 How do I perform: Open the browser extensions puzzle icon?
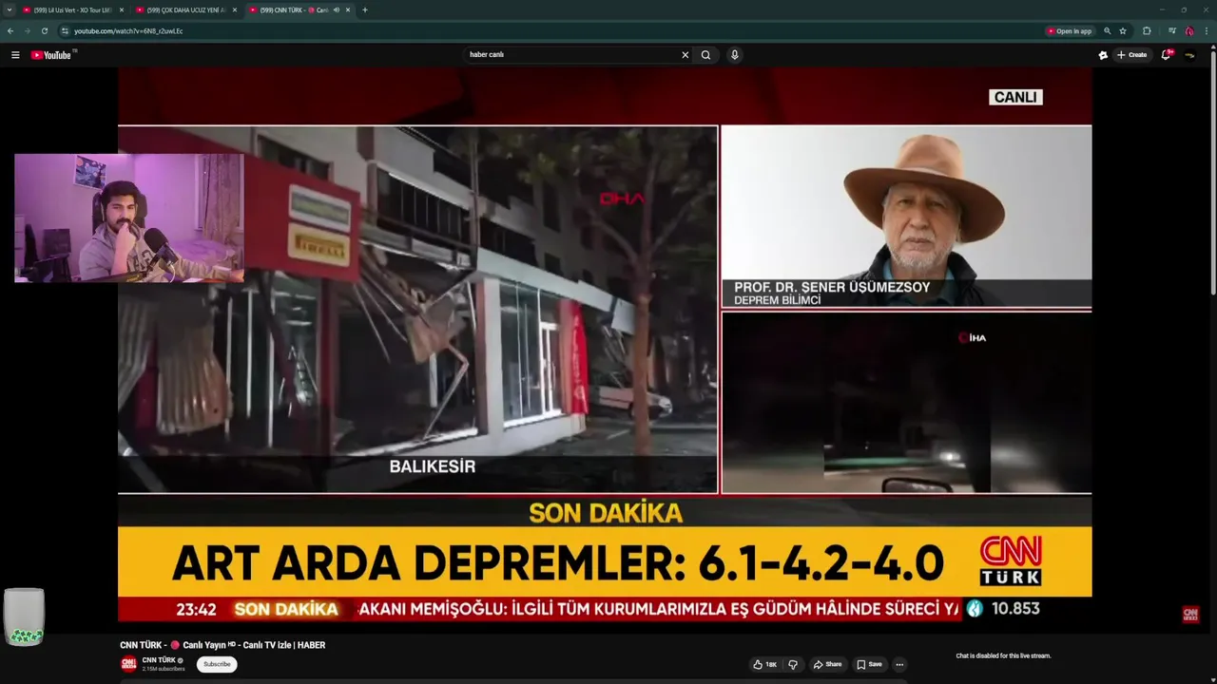[1147, 31]
